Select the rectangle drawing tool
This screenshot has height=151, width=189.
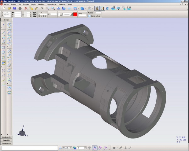[3, 48]
